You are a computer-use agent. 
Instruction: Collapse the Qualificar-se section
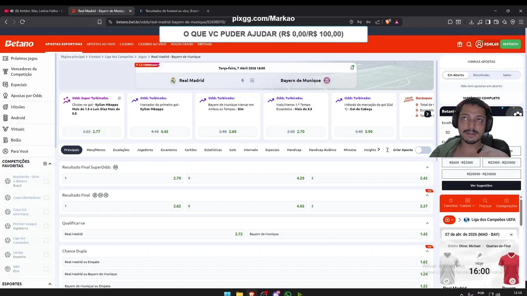pos(427,223)
